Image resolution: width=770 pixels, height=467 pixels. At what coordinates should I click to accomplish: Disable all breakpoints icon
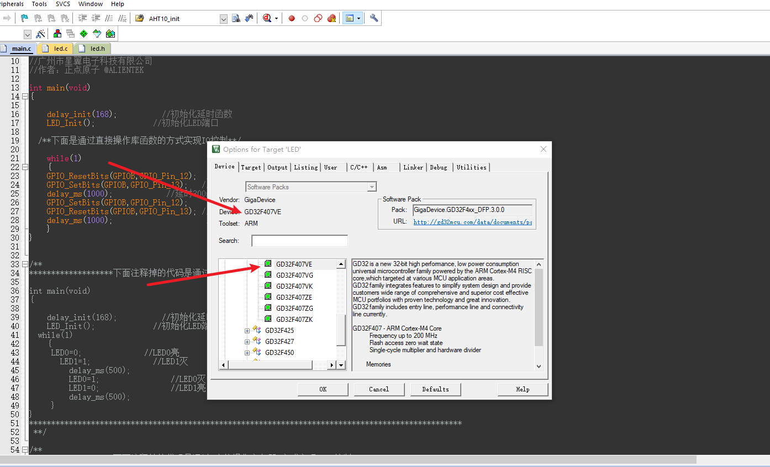[x=318, y=18]
